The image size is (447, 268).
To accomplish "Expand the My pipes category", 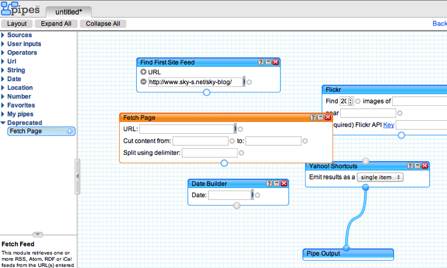I will point(3,114).
